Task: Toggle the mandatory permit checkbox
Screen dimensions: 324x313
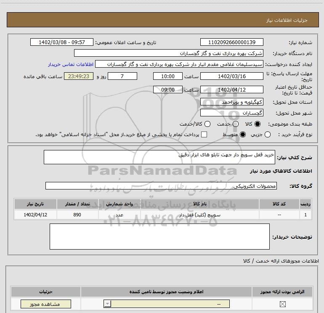Action: (282, 304)
